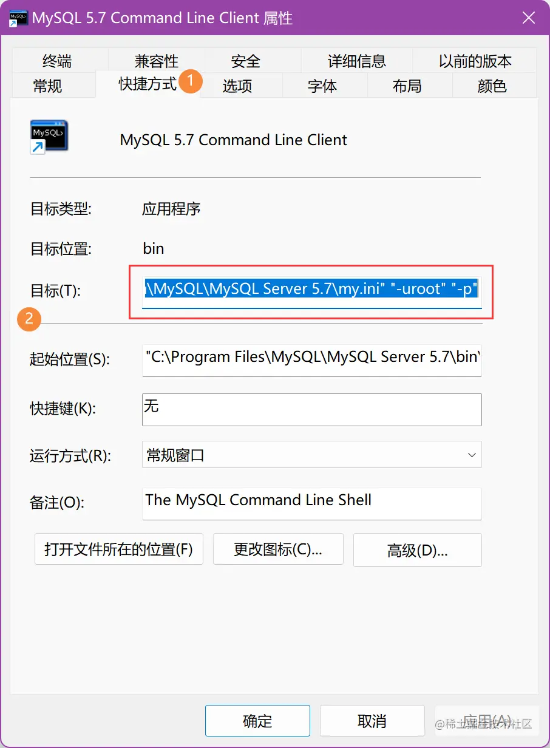Select the 以前的版本 tab

point(475,61)
